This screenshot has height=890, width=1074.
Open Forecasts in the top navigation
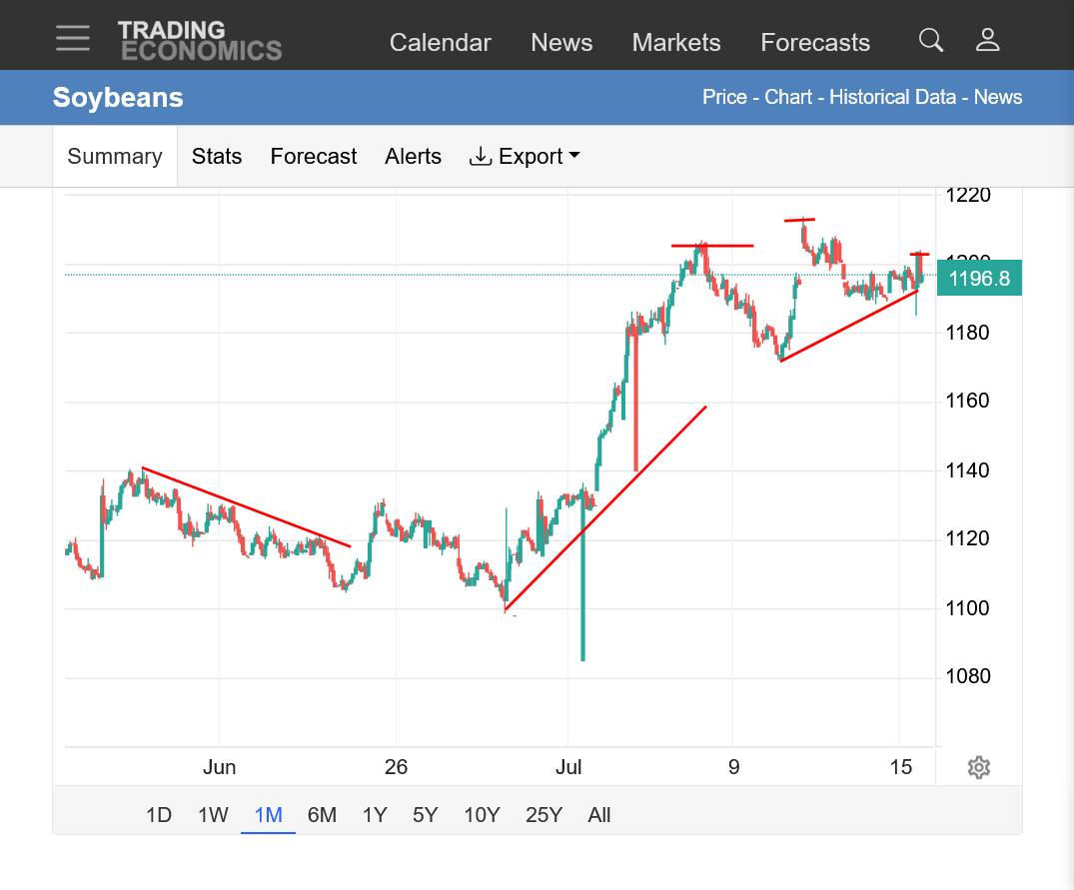[815, 42]
